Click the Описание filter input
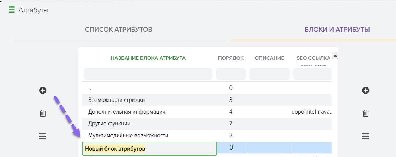Image resolution: width=396 pixels, height=157 pixels. click(269, 74)
